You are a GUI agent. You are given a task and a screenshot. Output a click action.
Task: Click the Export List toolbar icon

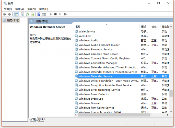click(32, 14)
